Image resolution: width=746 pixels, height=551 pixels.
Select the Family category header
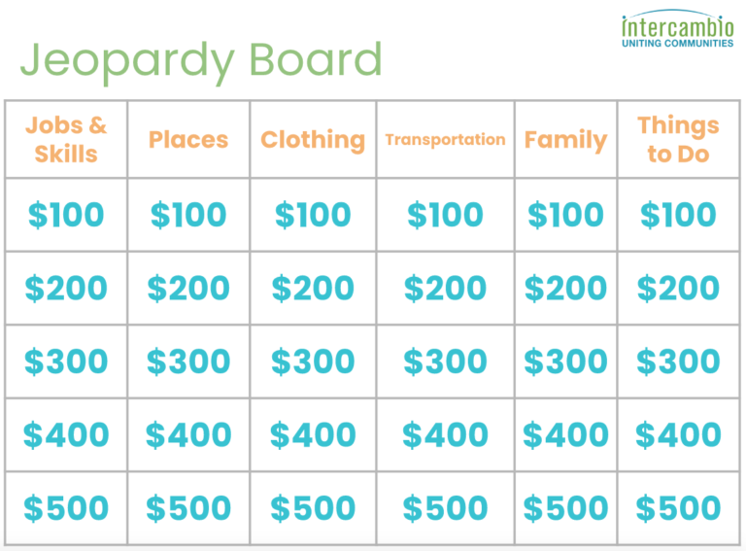(565, 139)
